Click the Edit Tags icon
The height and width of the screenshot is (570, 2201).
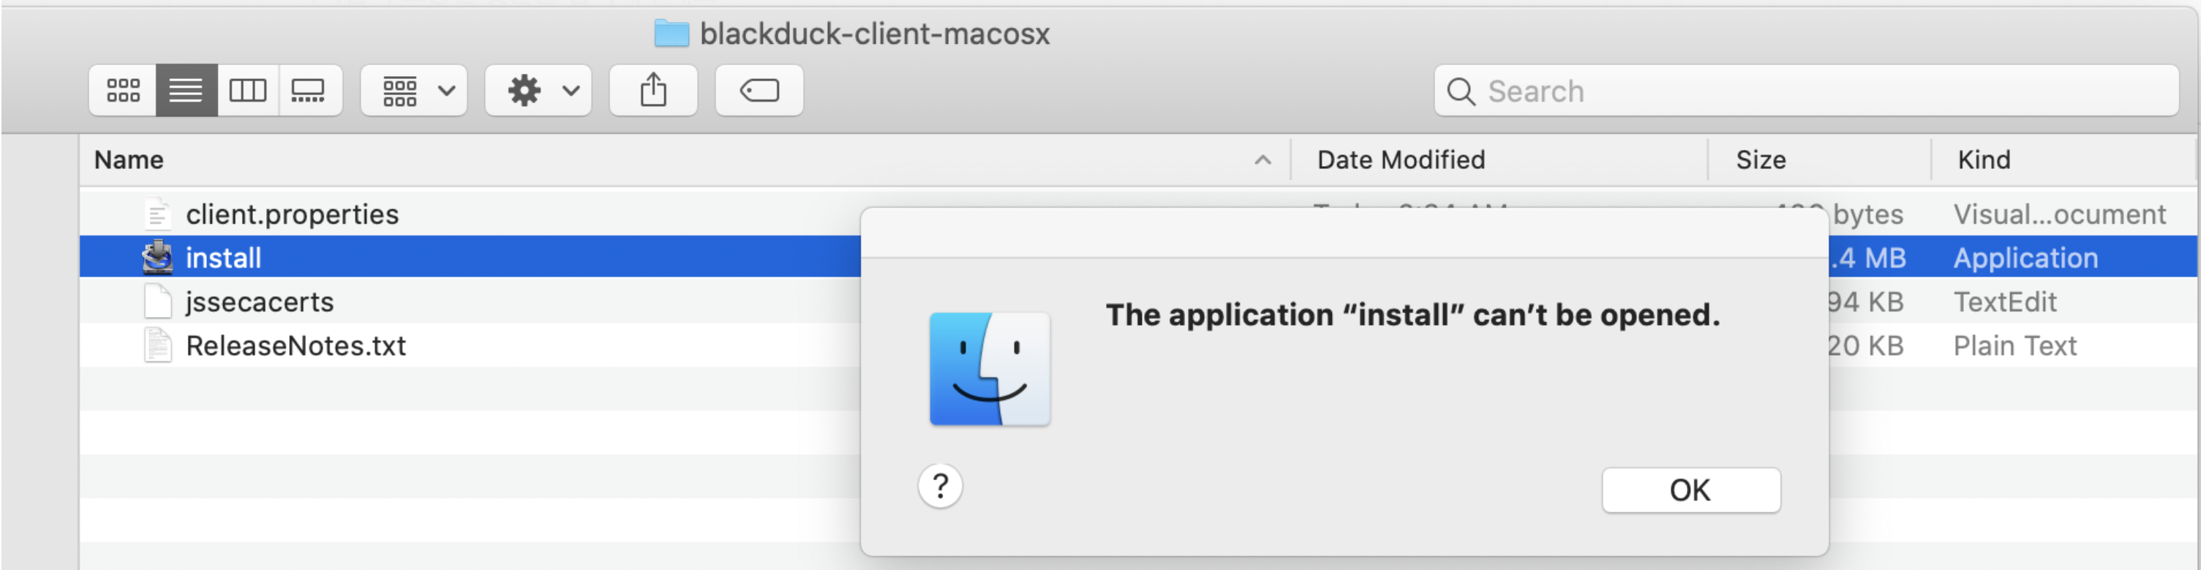(759, 90)
